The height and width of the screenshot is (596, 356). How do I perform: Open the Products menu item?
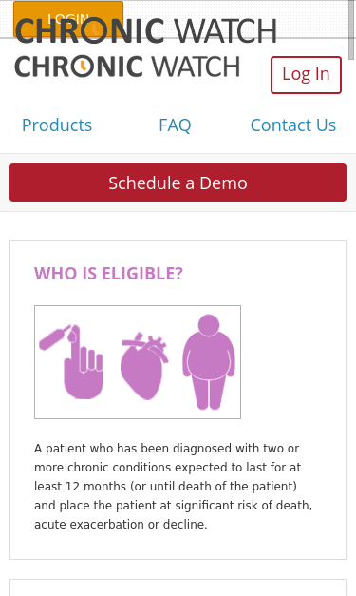[57, 125]
